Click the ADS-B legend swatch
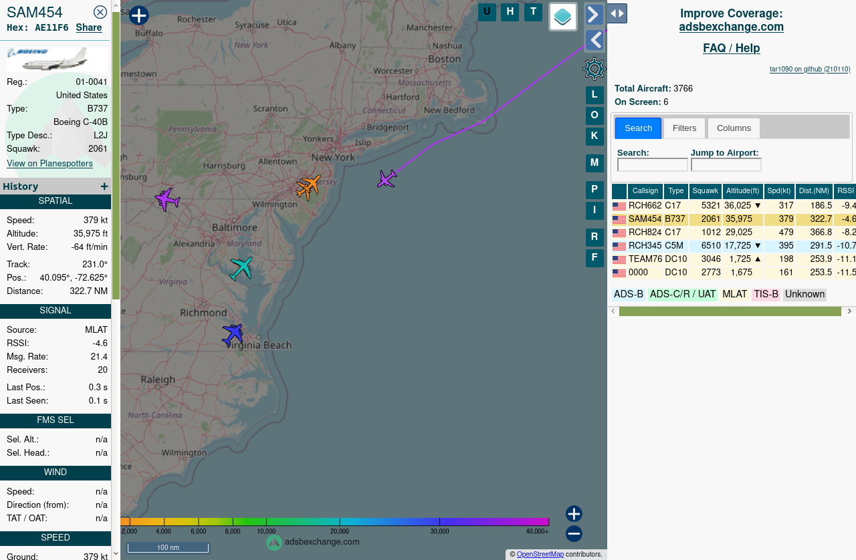This screenshot has height=560, width=856. pos(629,295)
